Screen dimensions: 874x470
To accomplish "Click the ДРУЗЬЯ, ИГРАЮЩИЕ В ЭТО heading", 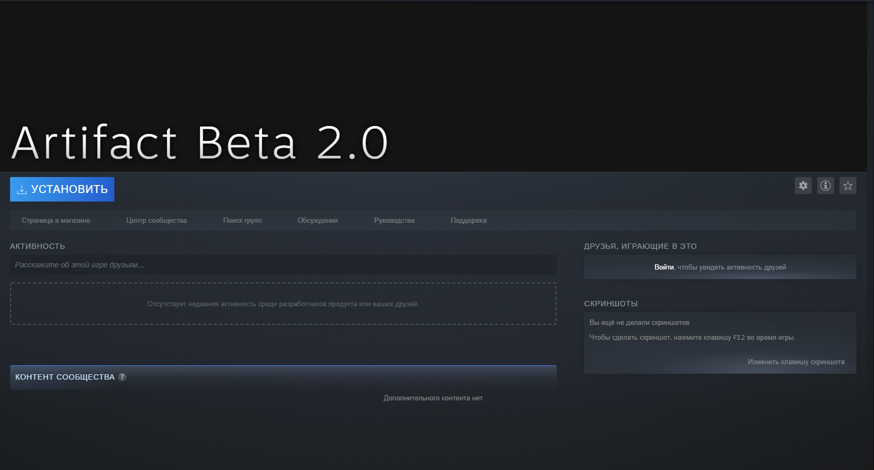I will pyautogui.click(x=640, y=246).
